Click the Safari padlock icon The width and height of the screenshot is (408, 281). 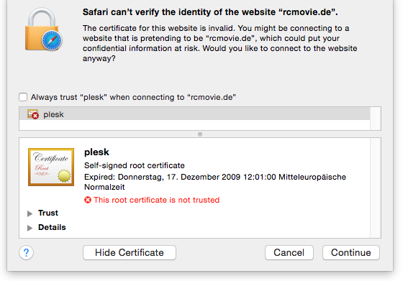coord(43,29)
